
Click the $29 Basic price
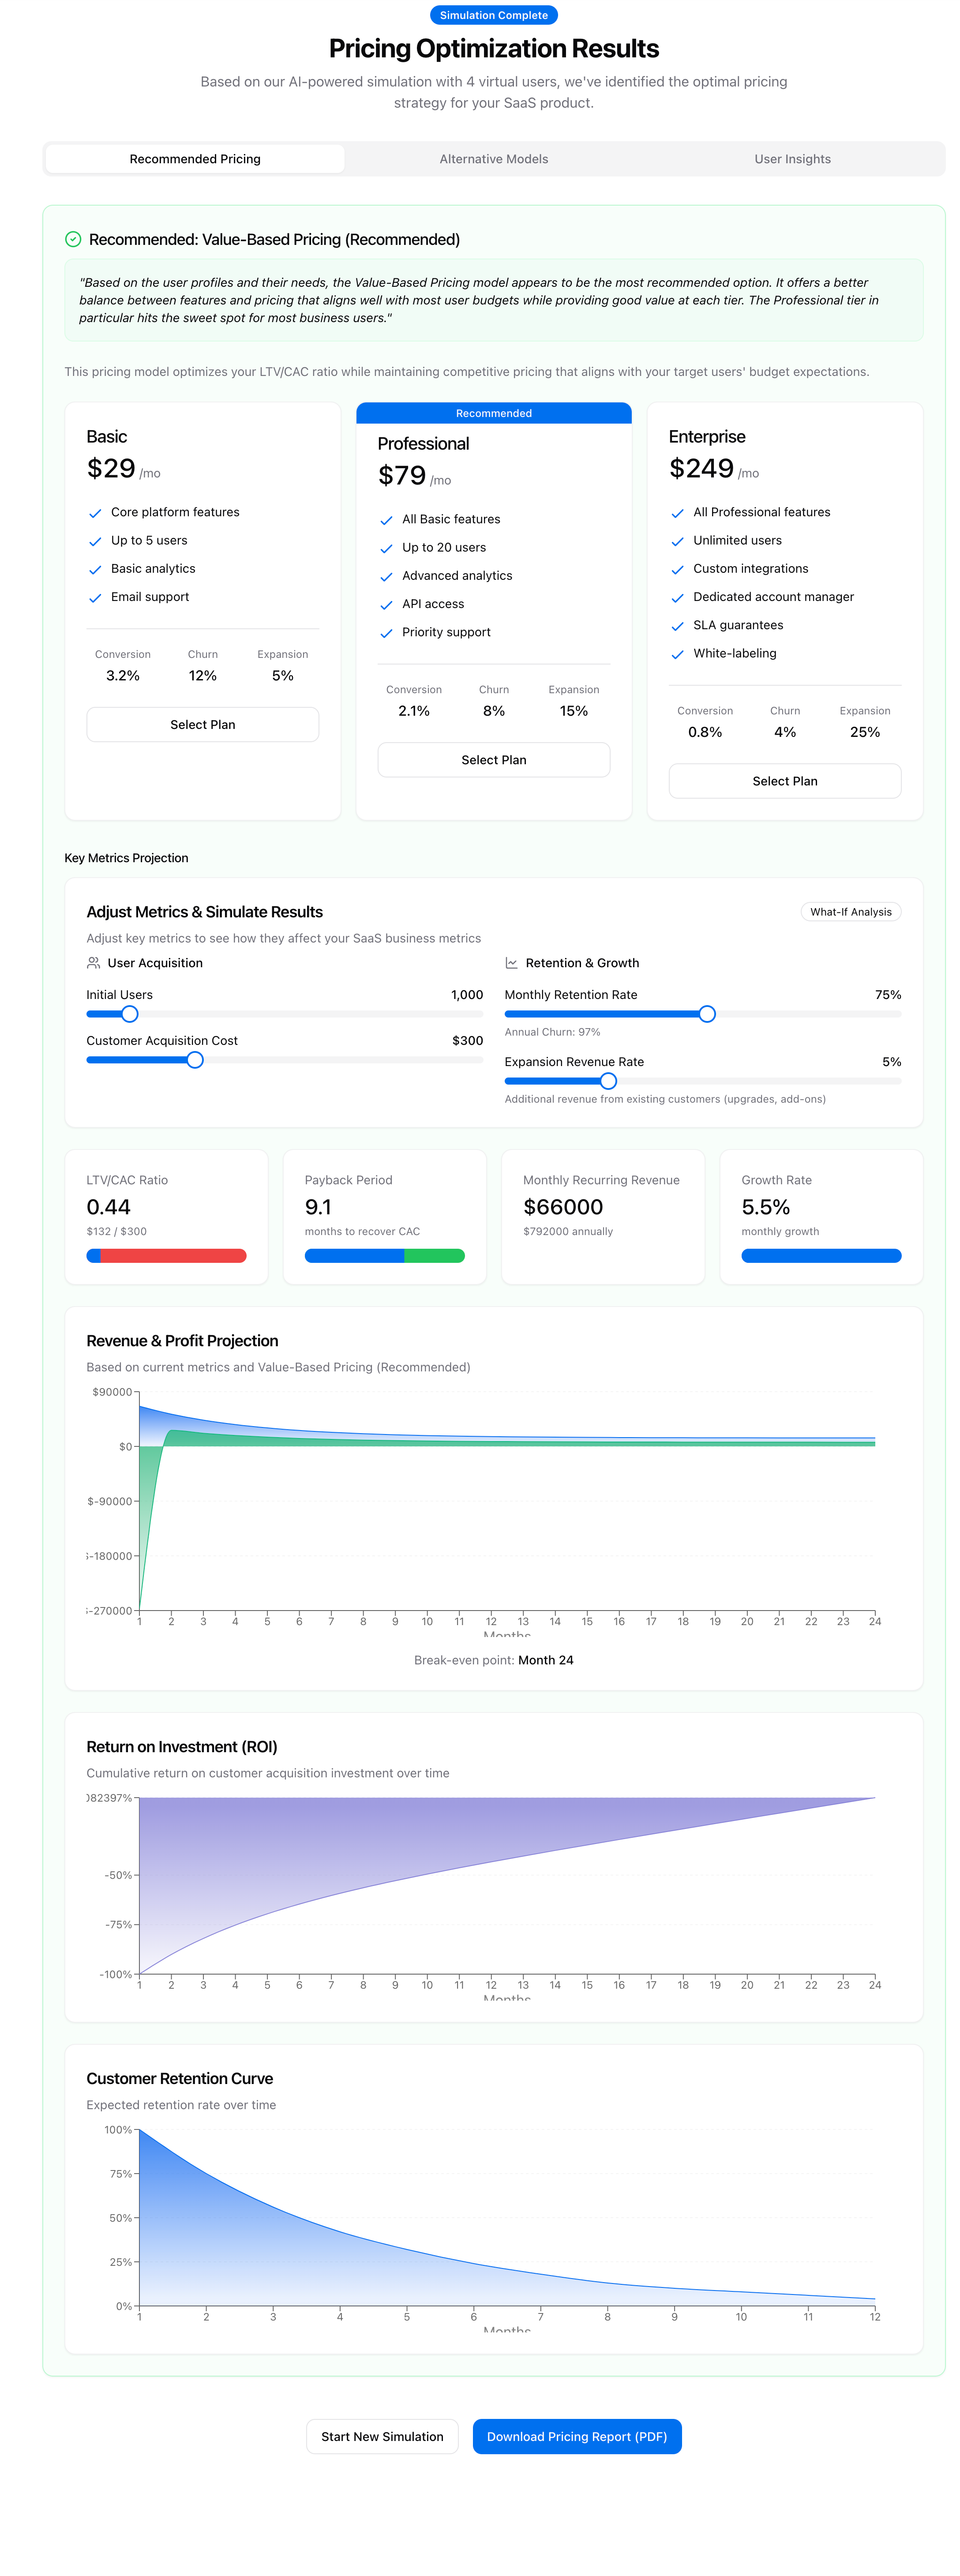click(x=111, y=468)
